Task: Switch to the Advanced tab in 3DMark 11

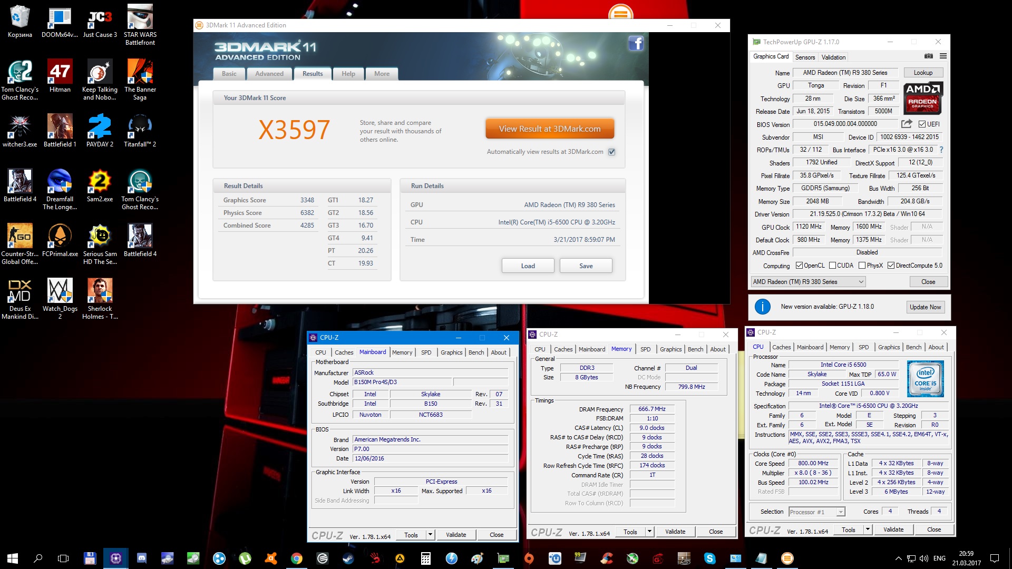Action: [x=269, y=74]
